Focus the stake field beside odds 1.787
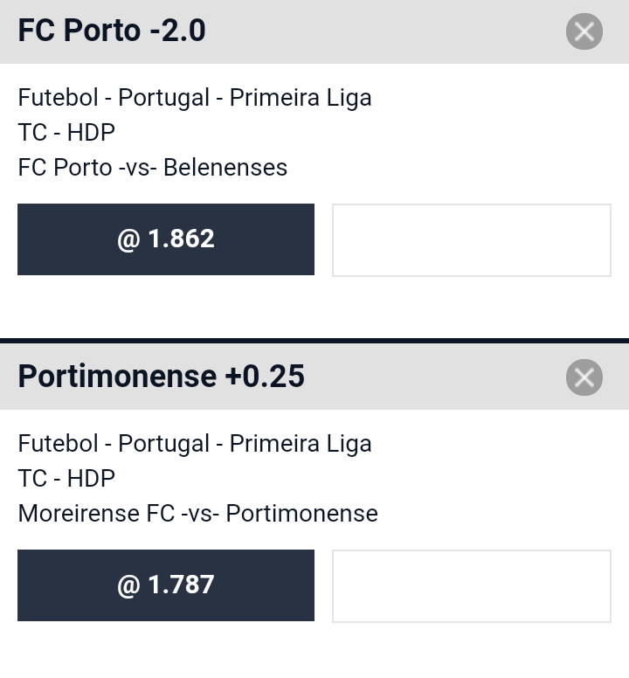The width and height of the screenshot is (629, 678). 472,586
